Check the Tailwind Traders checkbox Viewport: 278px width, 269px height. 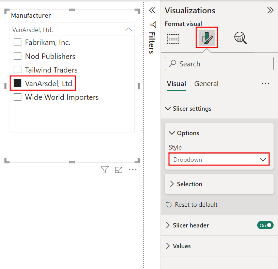click(x=18, y=70)
